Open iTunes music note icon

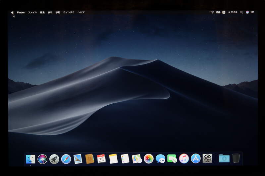tap(184, 158)
